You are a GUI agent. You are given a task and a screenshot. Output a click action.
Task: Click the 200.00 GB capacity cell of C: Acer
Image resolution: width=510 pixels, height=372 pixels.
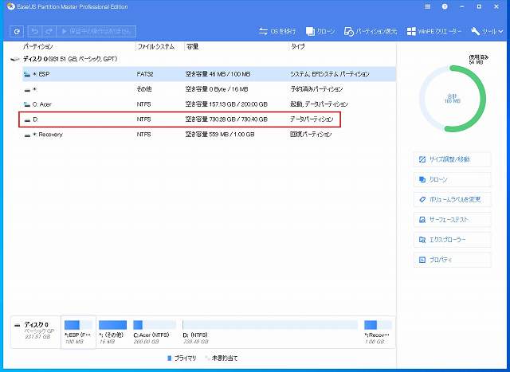[226, 104]
